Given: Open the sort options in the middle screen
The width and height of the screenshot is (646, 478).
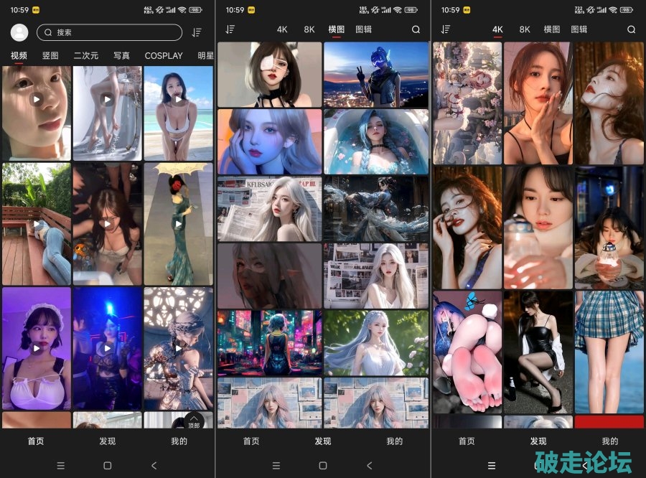Looking at the screenshot, I should (x=230, y=29).
